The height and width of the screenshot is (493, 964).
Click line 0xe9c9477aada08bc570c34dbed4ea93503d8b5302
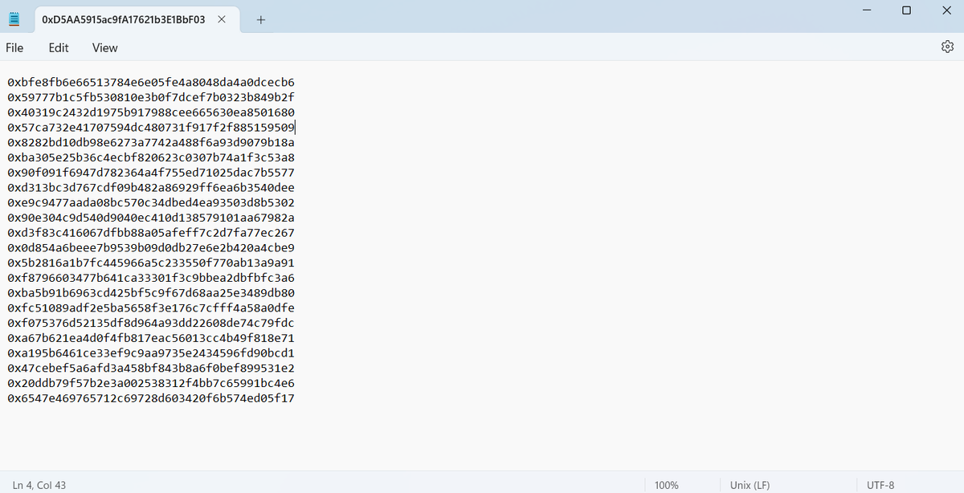click(x=151, y=202)
